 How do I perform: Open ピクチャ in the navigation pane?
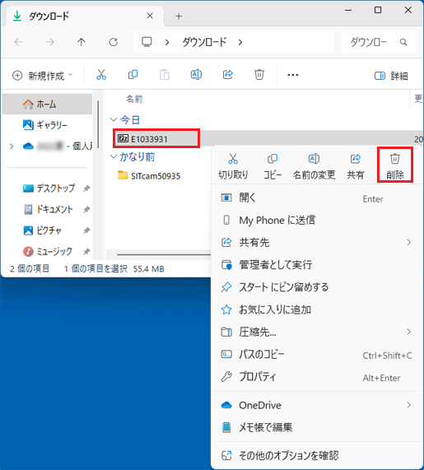[47, 230]
